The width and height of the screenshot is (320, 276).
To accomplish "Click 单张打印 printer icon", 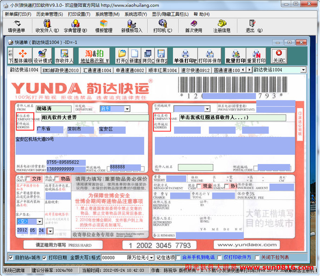I will click(186, 56).
